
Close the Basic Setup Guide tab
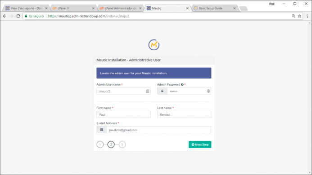tap(235, 9)
